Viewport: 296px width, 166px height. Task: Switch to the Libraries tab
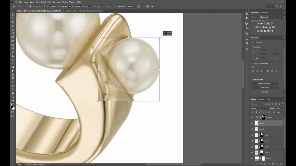click(254, 17)
